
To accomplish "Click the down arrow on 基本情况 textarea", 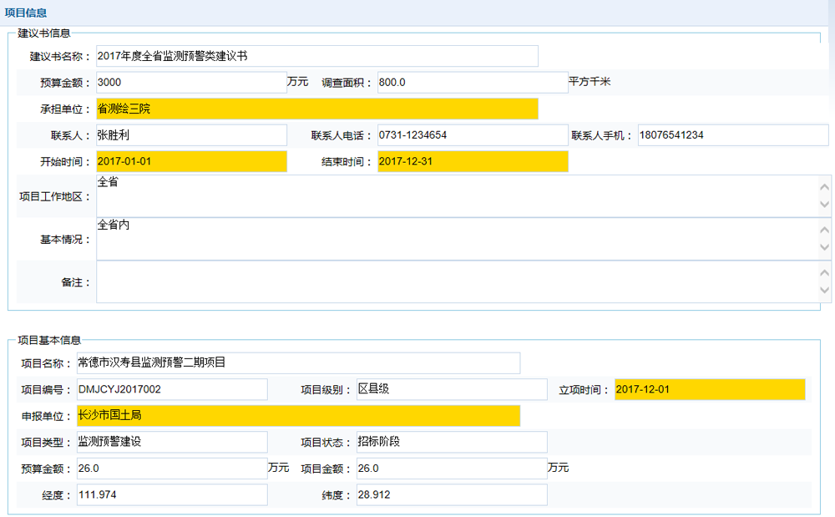I will coord(823,247).
